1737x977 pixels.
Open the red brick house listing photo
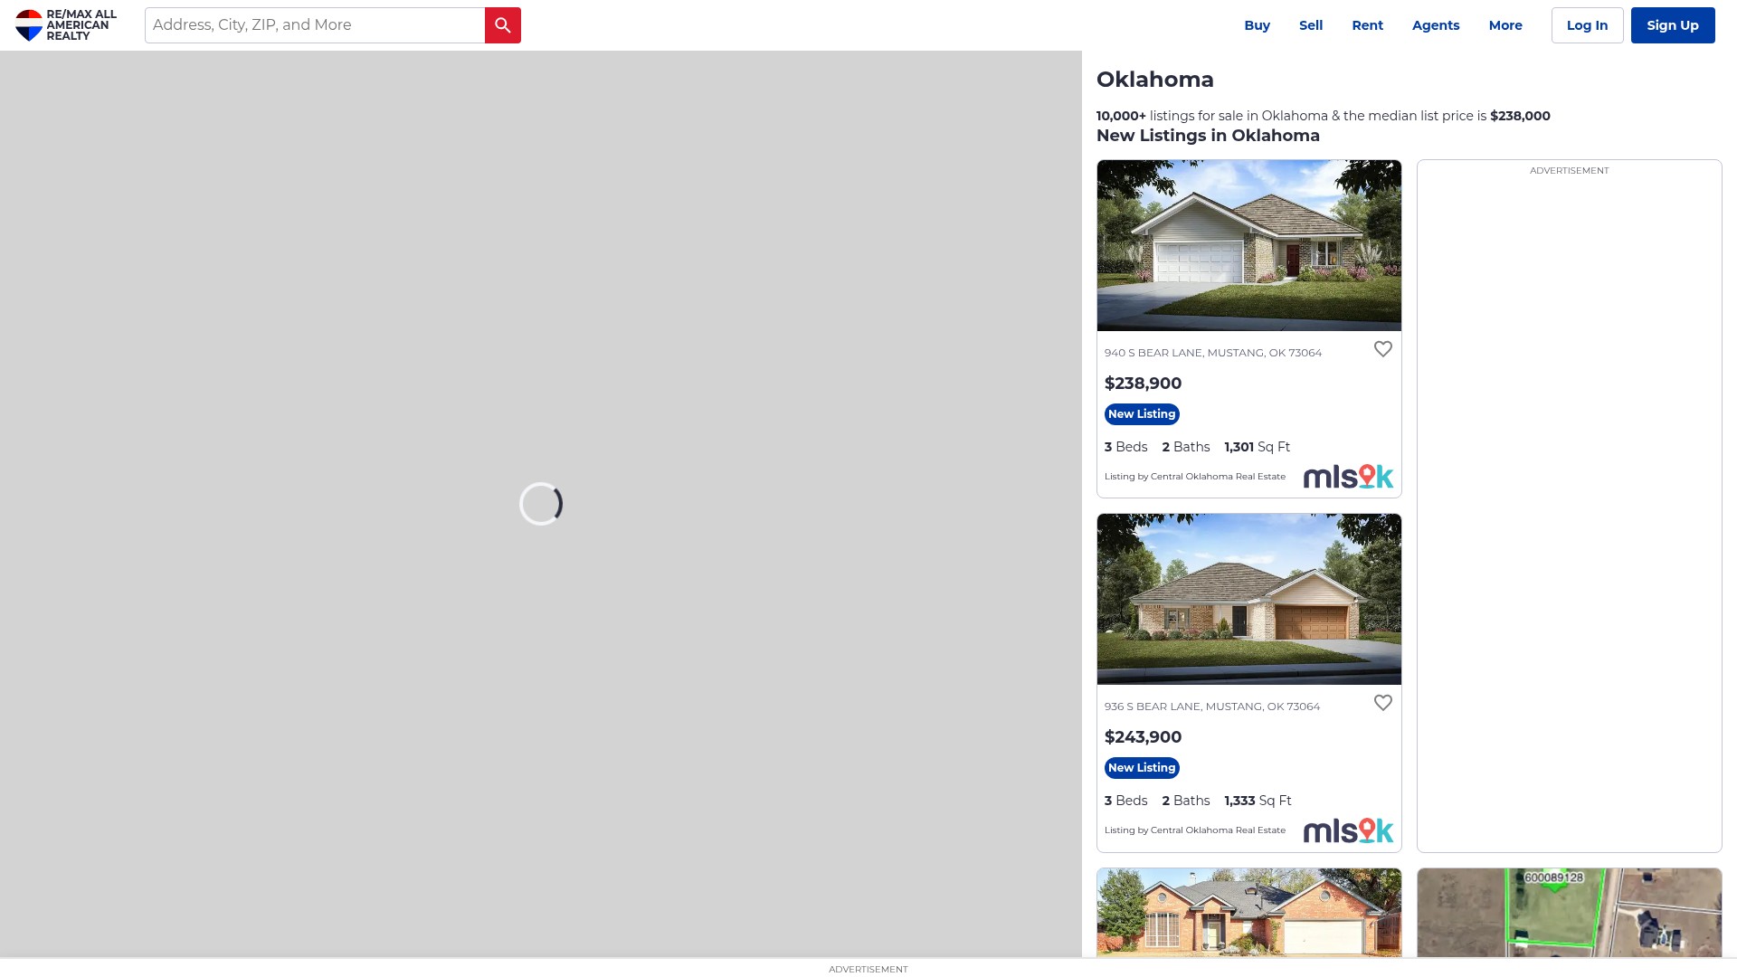1248,912
